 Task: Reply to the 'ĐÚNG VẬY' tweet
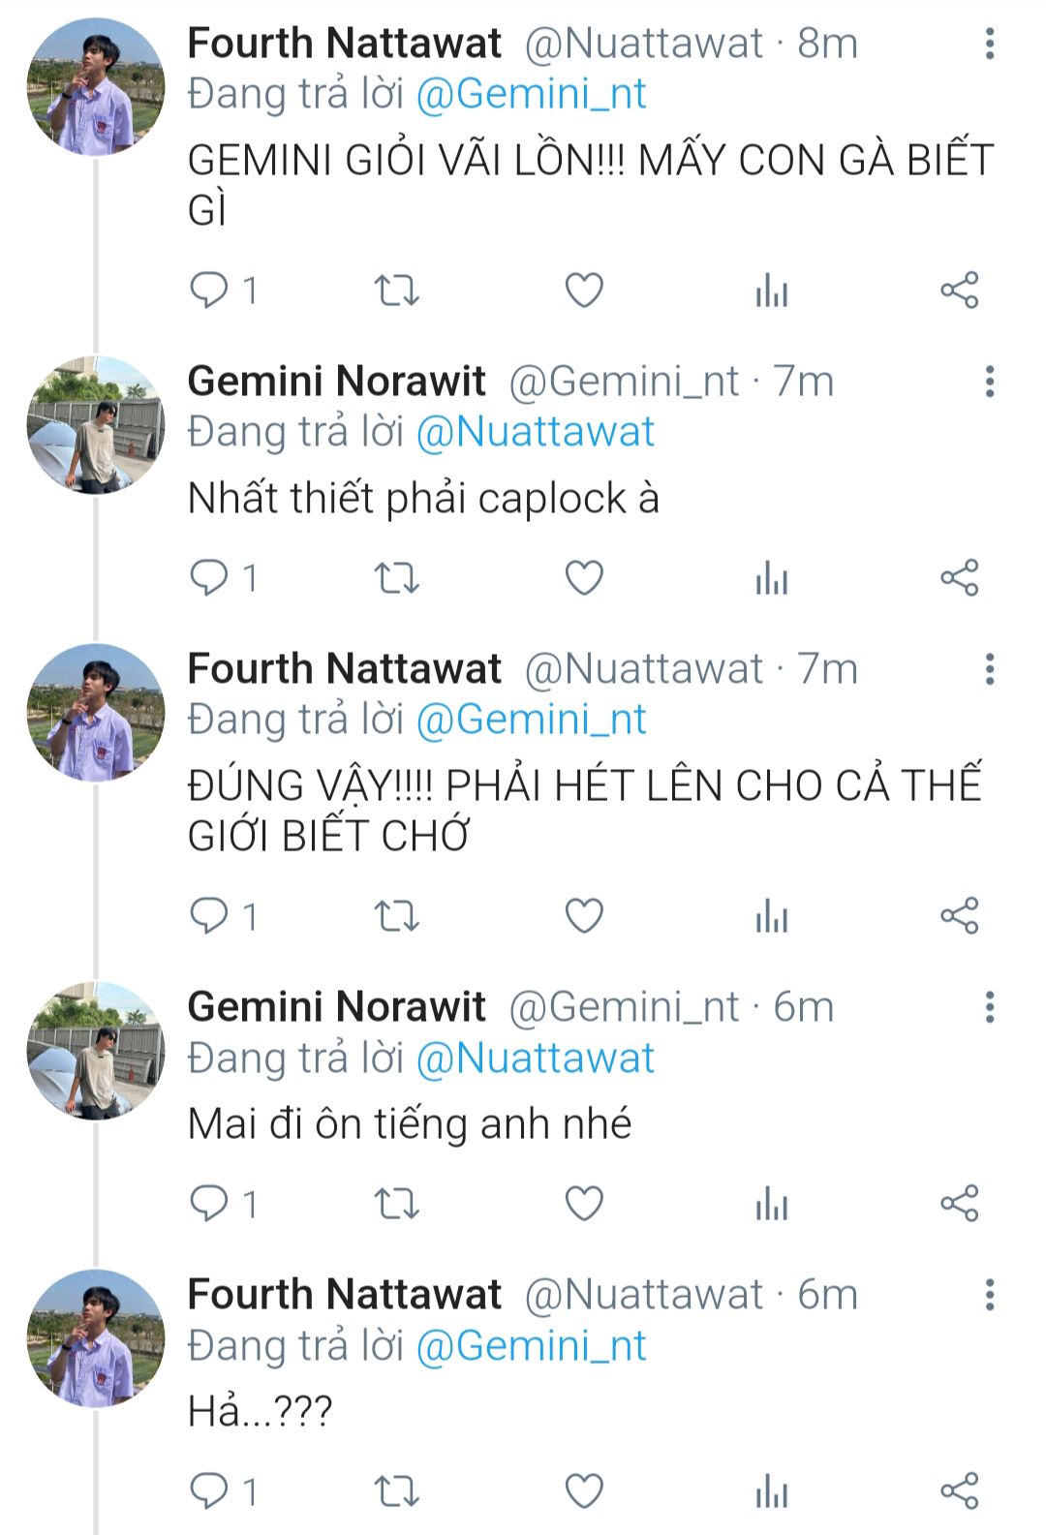pyautogui.click(x=209, y=915)
